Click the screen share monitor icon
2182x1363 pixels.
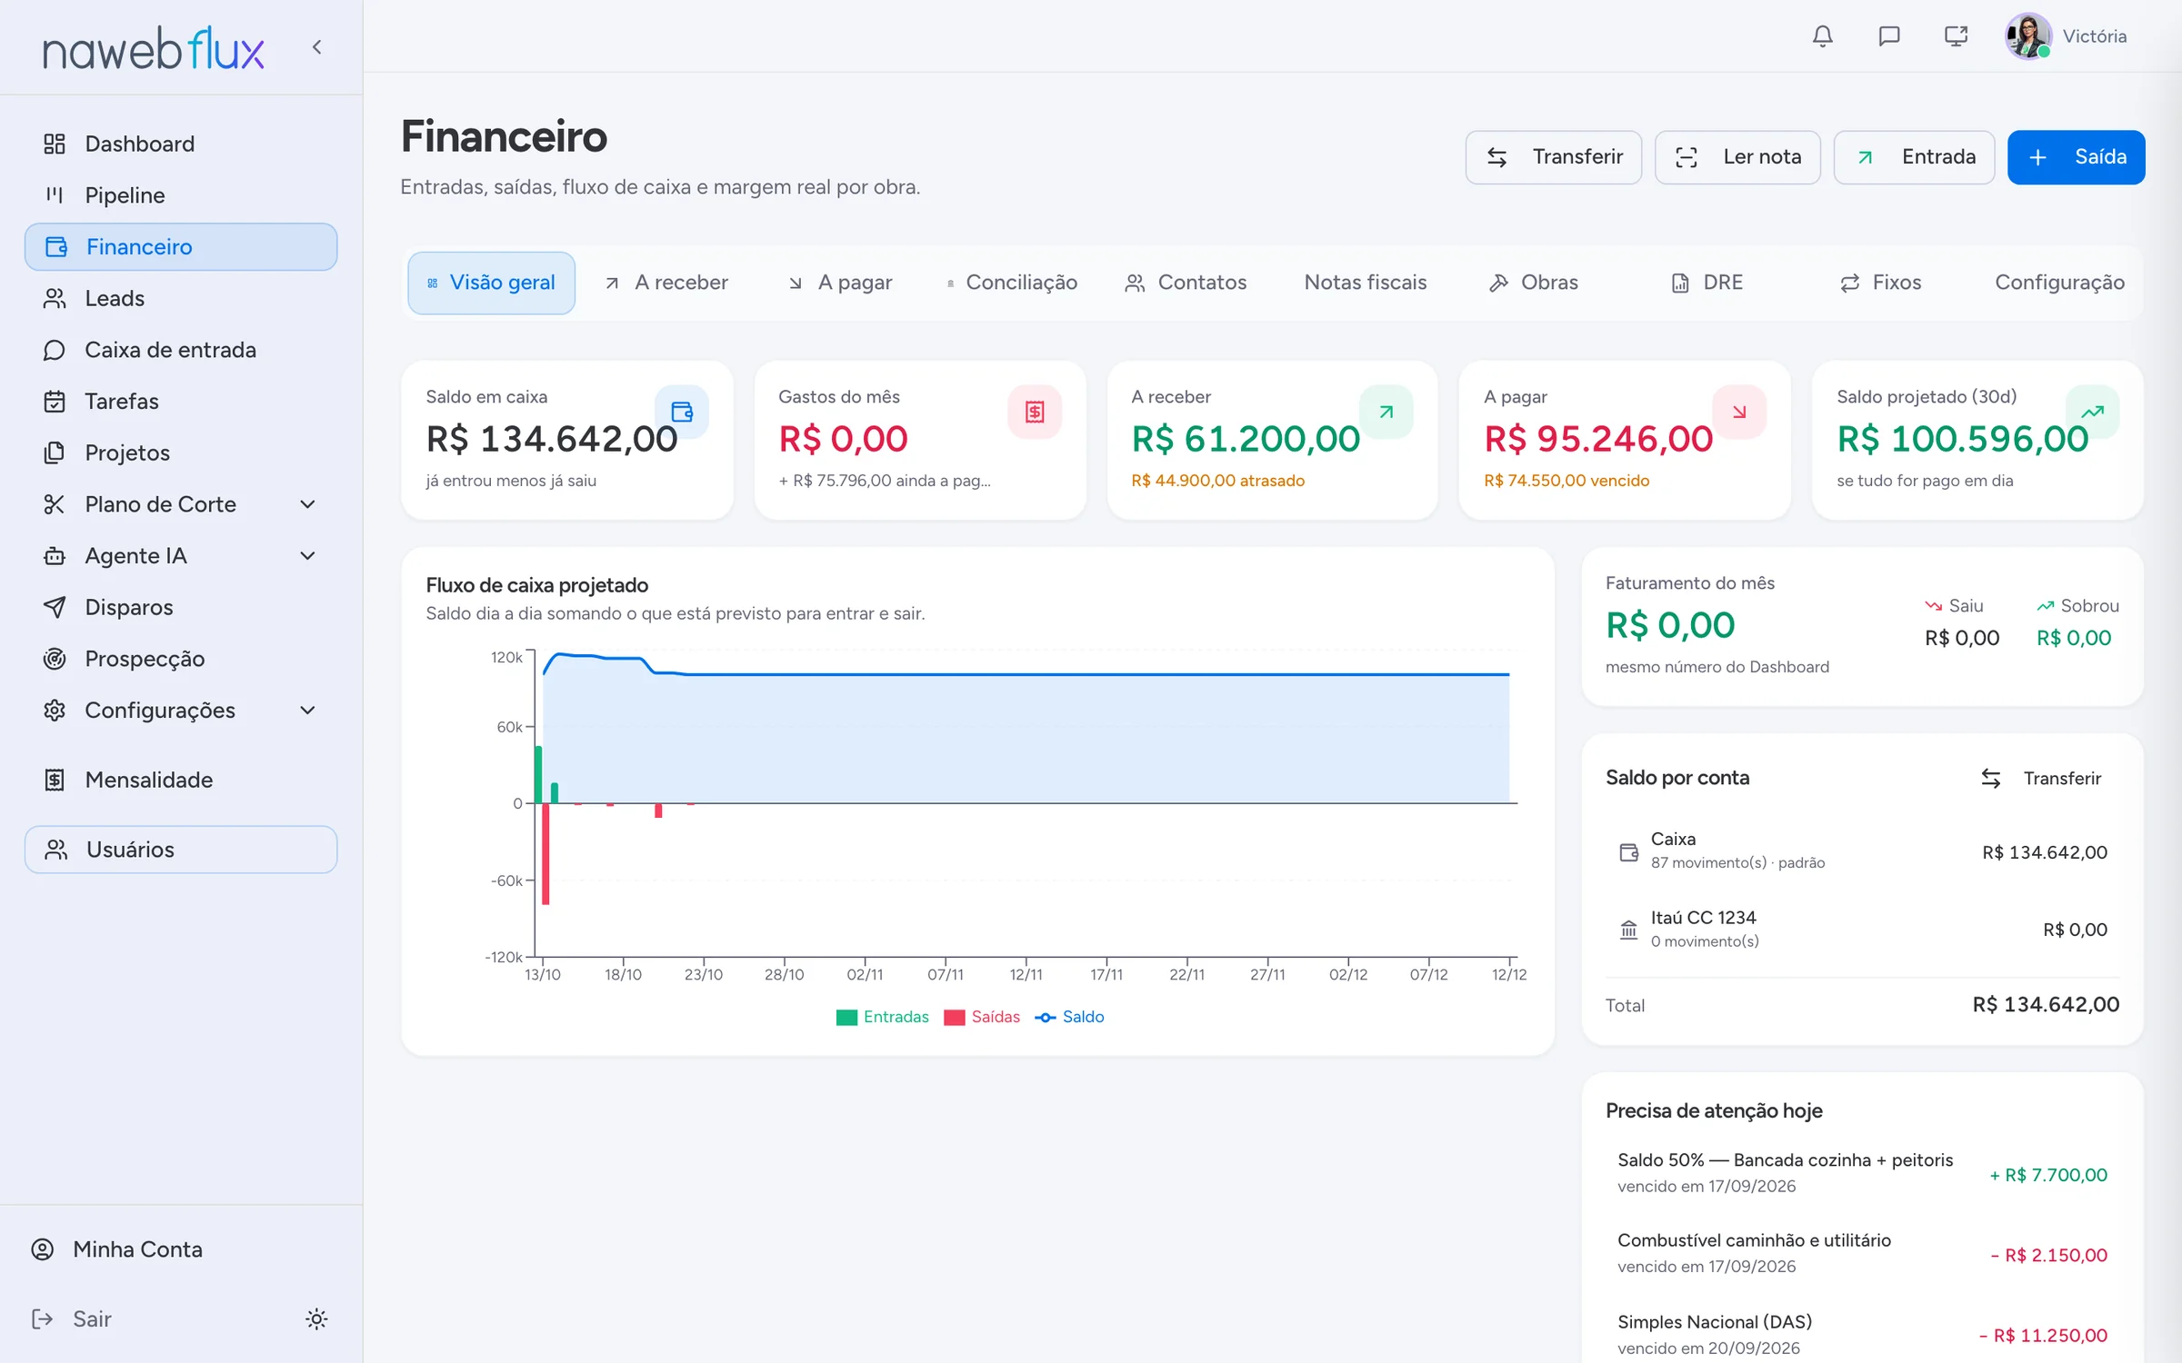point(1956,36)
